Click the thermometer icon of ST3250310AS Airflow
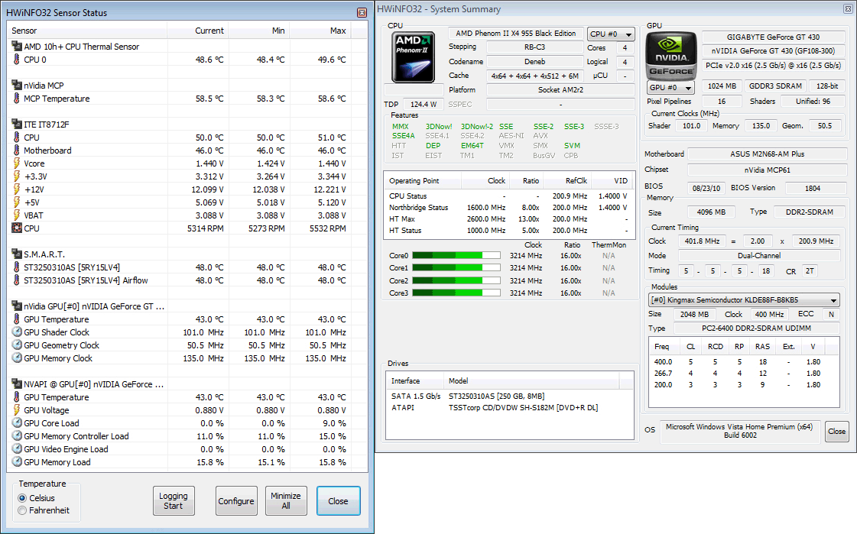 tap(17, 280)
